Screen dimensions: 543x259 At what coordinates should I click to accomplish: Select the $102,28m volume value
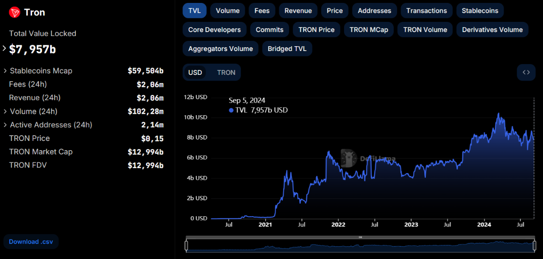(x=145, y=111)
